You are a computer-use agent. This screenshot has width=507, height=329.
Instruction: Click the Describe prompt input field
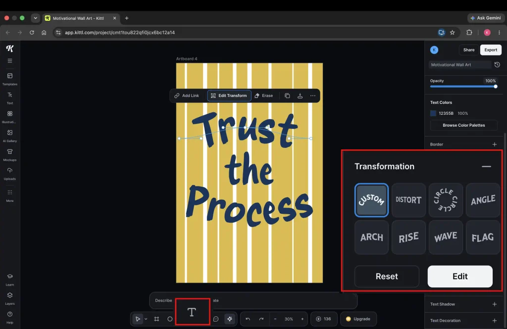(253, 301)
